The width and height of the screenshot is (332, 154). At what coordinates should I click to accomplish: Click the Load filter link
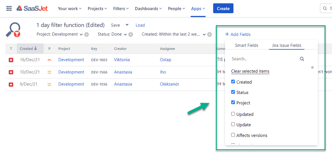point(140,25)
